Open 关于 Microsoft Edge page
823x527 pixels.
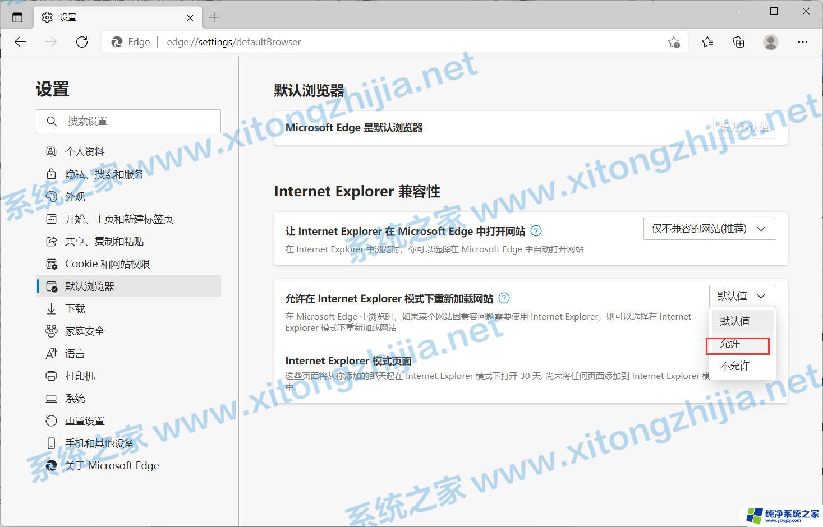click(128, 465)
